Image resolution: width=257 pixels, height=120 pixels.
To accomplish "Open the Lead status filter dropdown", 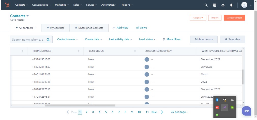I will click(x=147, y=39).
